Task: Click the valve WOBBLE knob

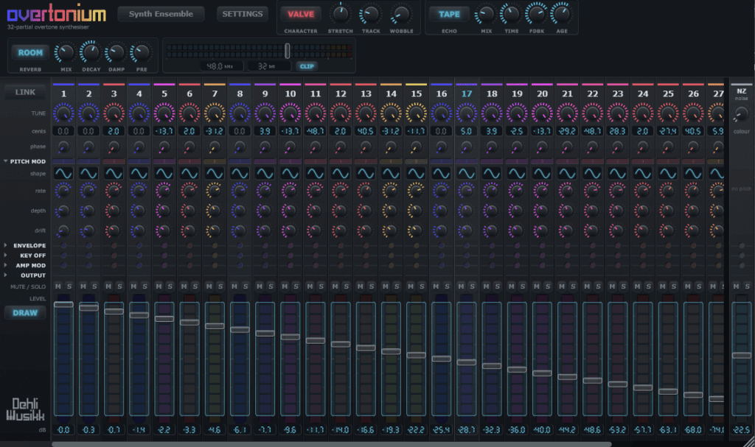Action: point(401,15)
